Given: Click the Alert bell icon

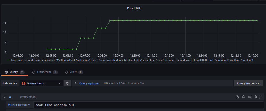Looking at the screenshot, I should [67, 72].
